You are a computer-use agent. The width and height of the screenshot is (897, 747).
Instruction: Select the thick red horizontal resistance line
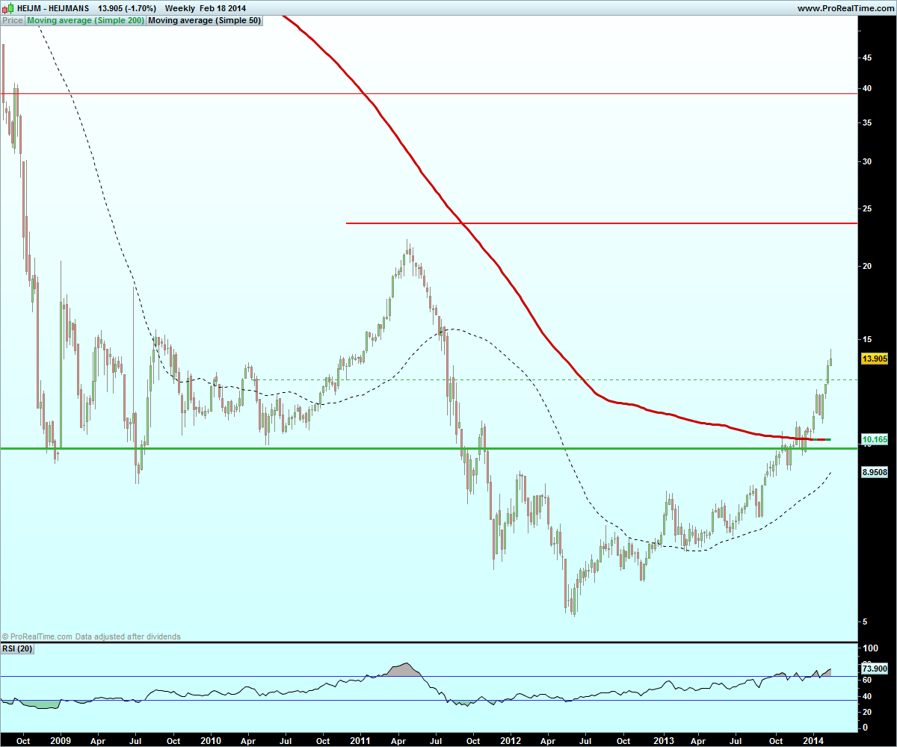point(602,223)
